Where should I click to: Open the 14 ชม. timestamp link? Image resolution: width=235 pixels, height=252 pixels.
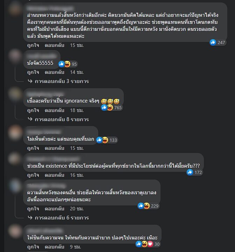(77, 72)
